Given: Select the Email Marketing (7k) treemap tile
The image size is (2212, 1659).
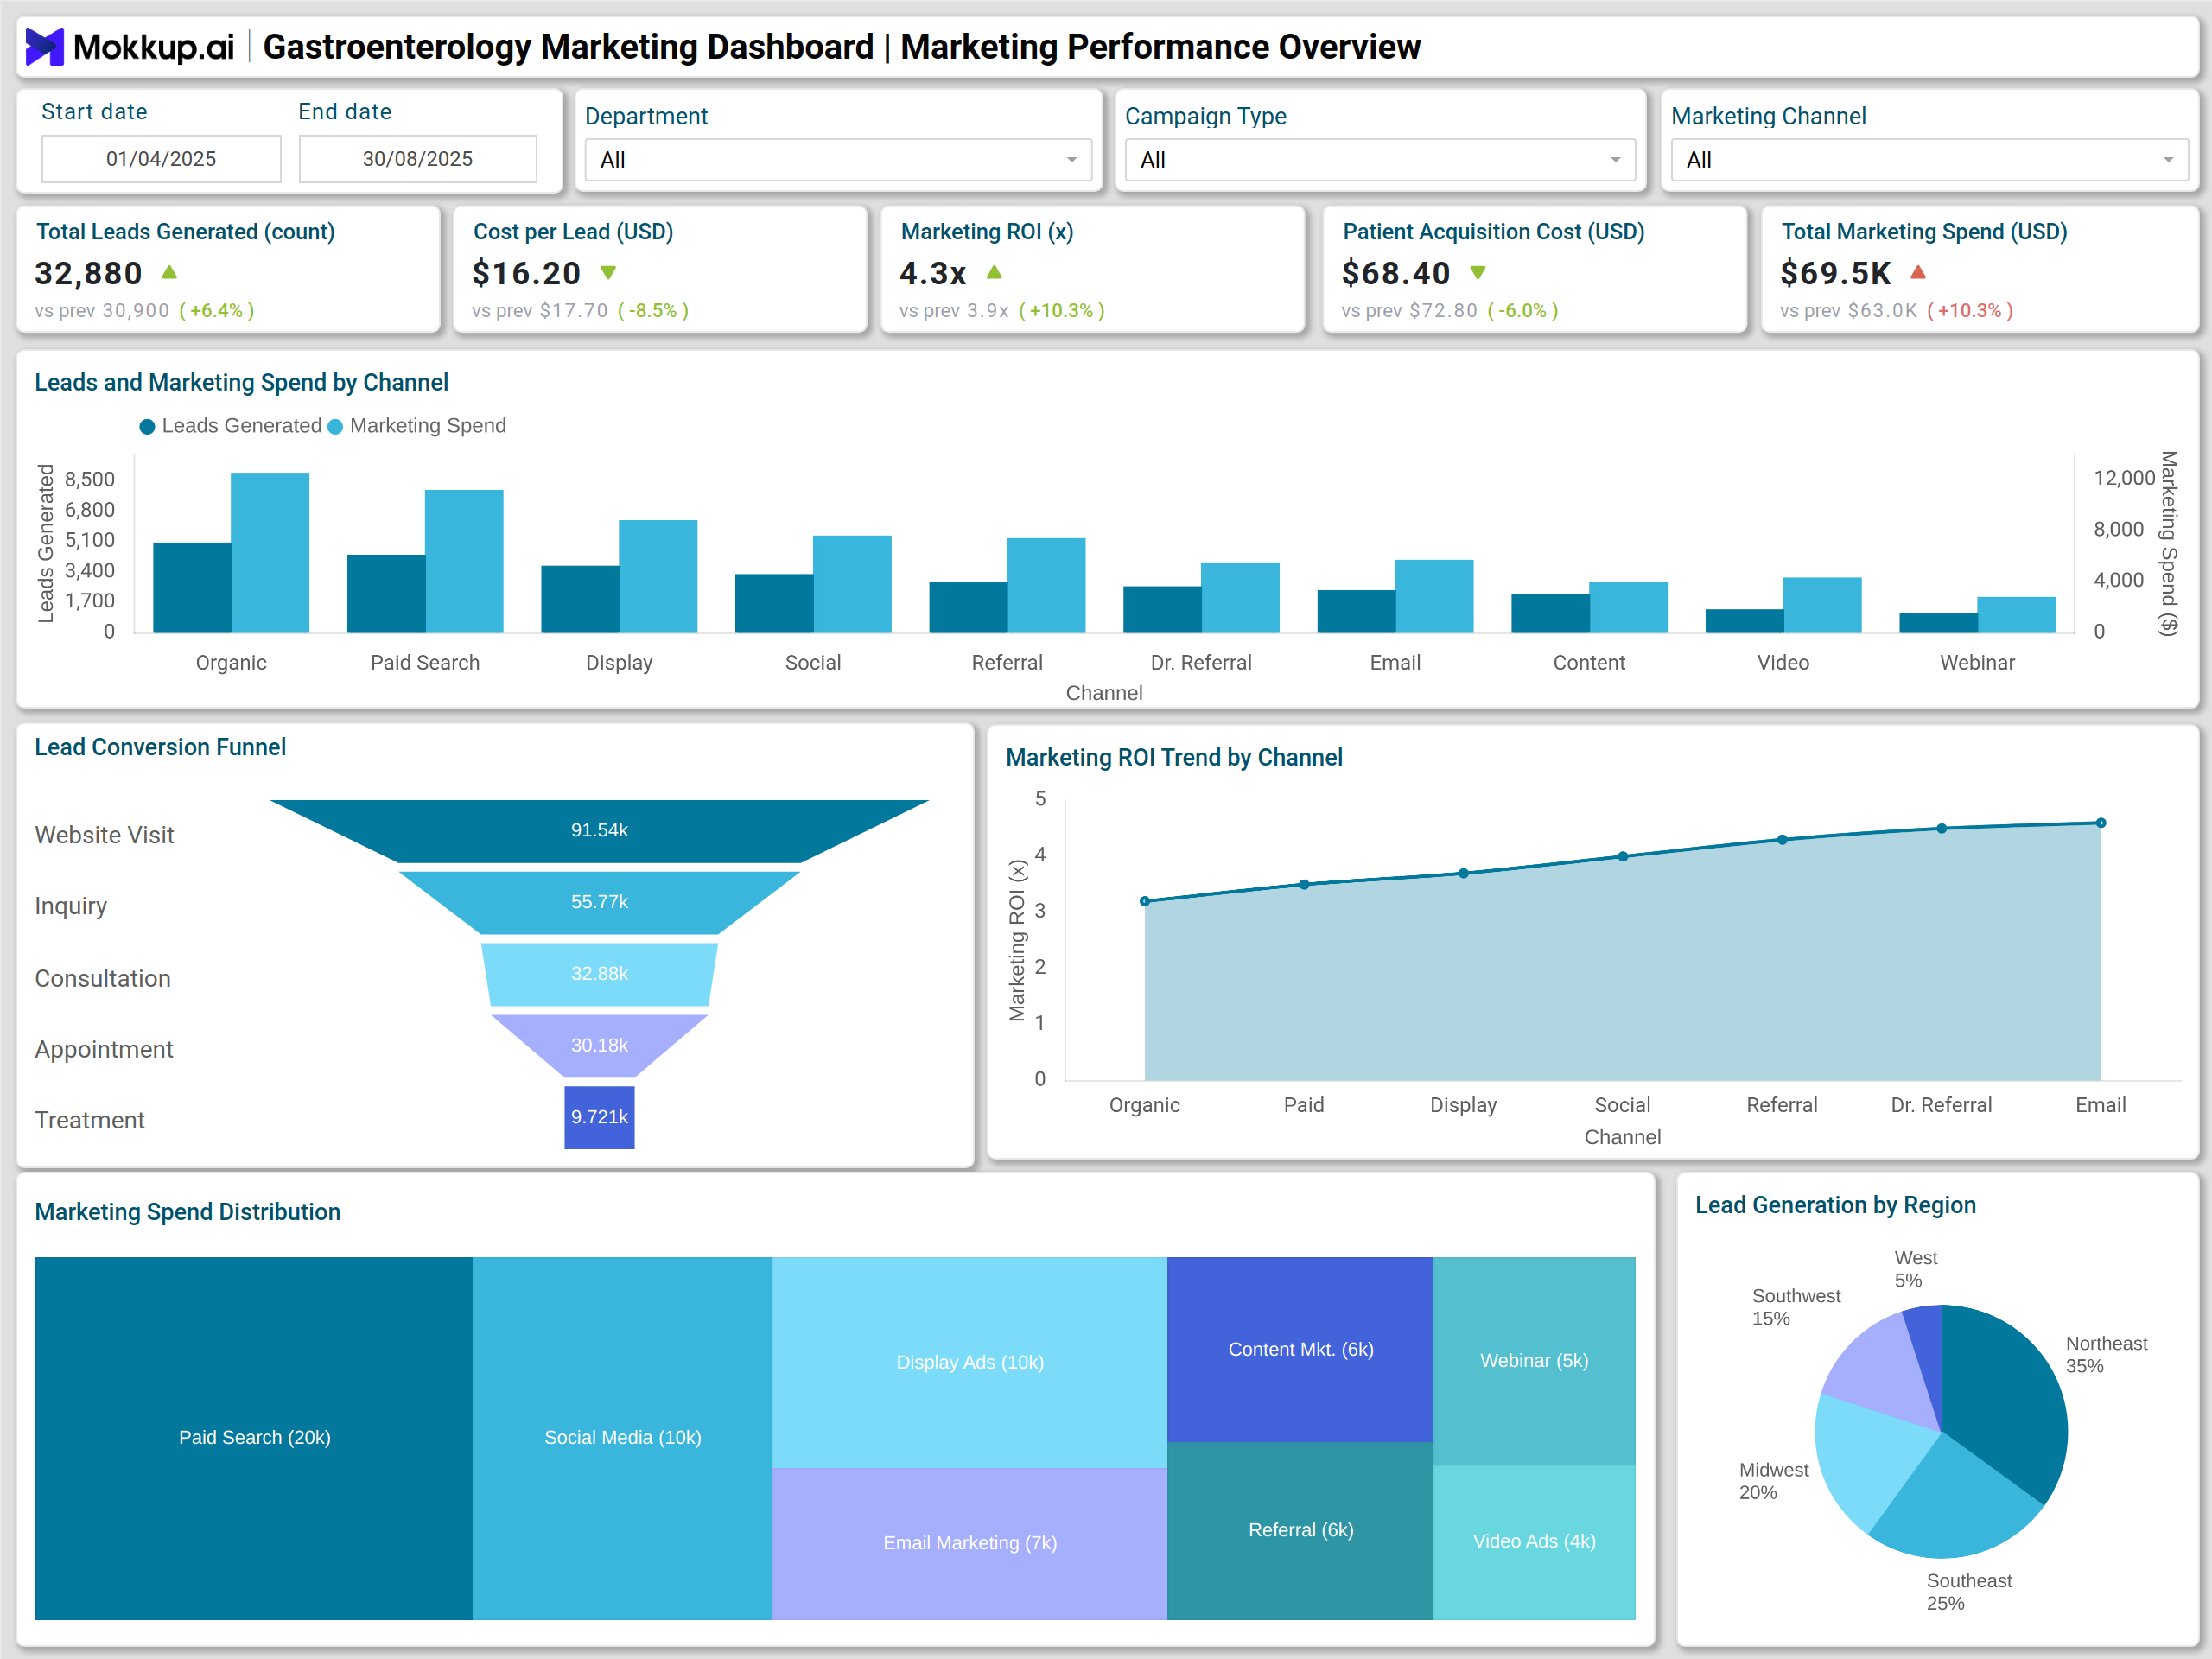Looking at the screenshot, I should [x=969, y=1543].
